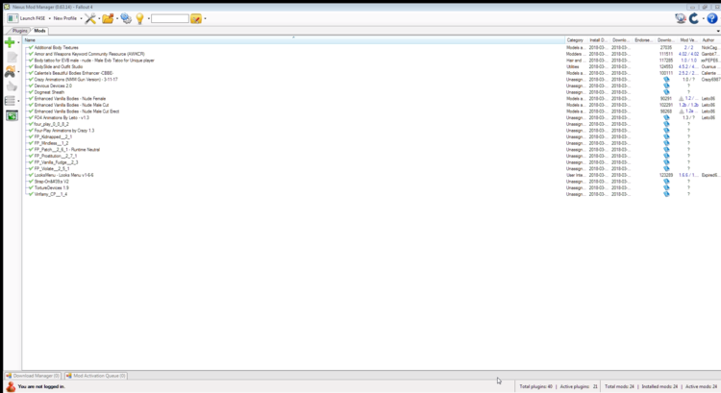Open Settings gears icon
Image resolution: width=721 pixels, height=393 pixels.
point(126,18)
